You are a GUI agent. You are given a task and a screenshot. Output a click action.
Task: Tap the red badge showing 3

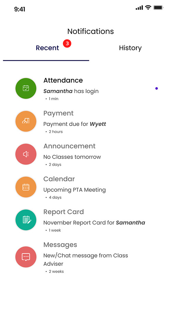coord(67,43)
